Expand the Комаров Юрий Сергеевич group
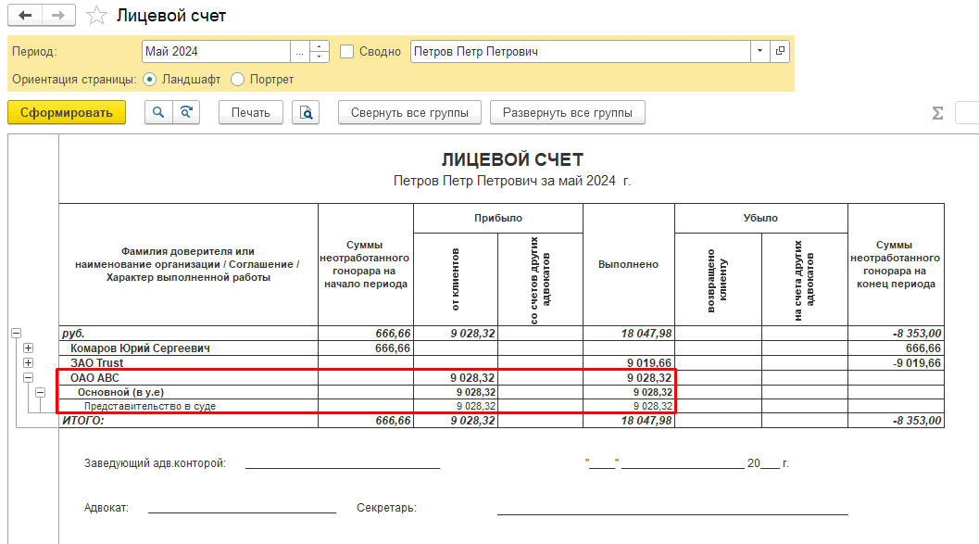 coord(29,348)
